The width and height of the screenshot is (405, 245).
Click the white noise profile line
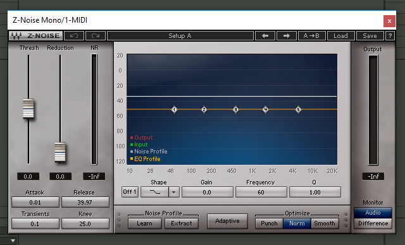pos(232,97)
